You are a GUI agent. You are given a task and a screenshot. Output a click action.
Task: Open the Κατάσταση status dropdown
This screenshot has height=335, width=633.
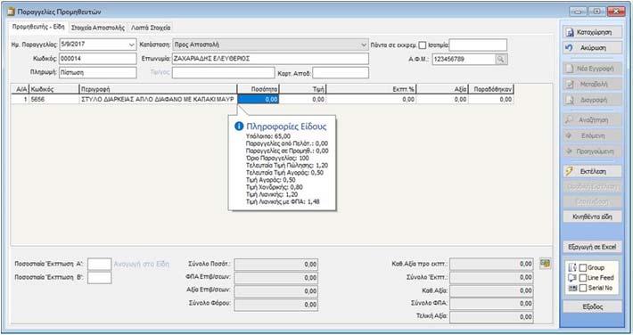pyautogui.click(x=364, y=45)
